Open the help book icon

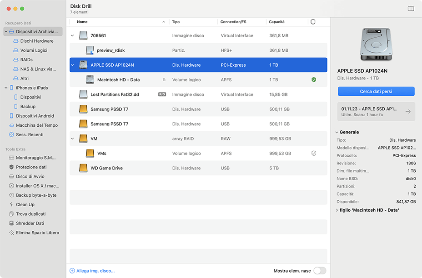point(411,9)
